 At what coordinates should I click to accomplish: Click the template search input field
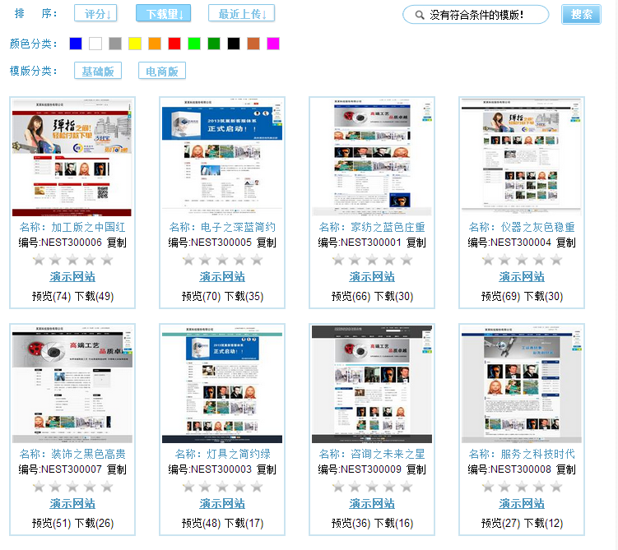(x=484, y=15)
